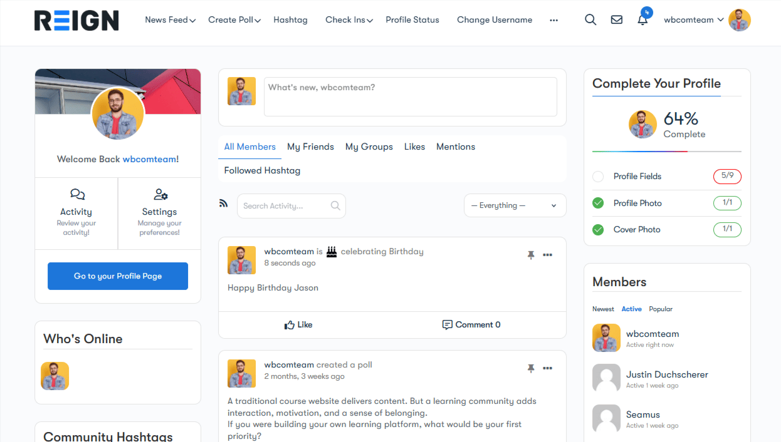Screen dimensions: 781x442
Task: Open options menu on birthday post
Action: 547,255
